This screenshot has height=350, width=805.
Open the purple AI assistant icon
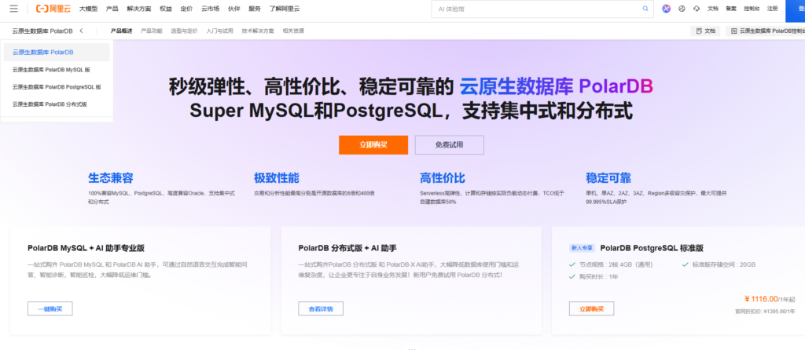[666, 9]
